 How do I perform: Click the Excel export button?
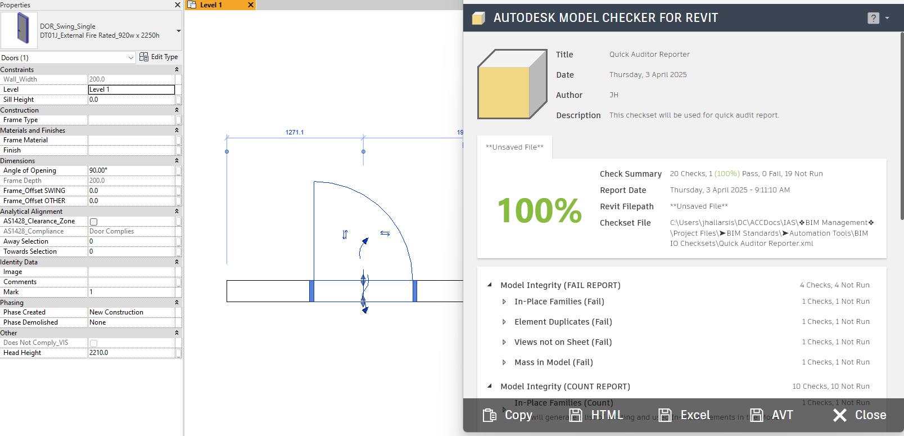(684, 415)
